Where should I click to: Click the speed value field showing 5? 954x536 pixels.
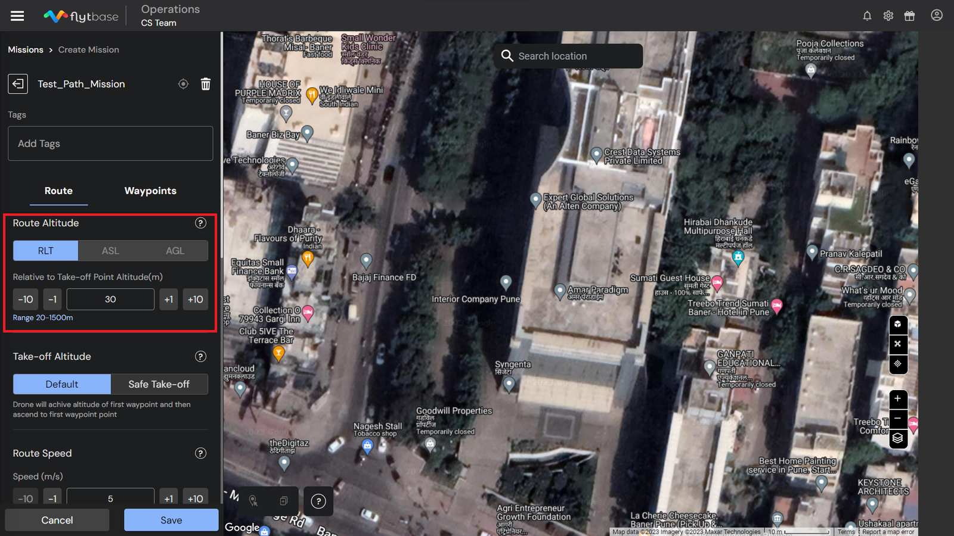point(110,497)
